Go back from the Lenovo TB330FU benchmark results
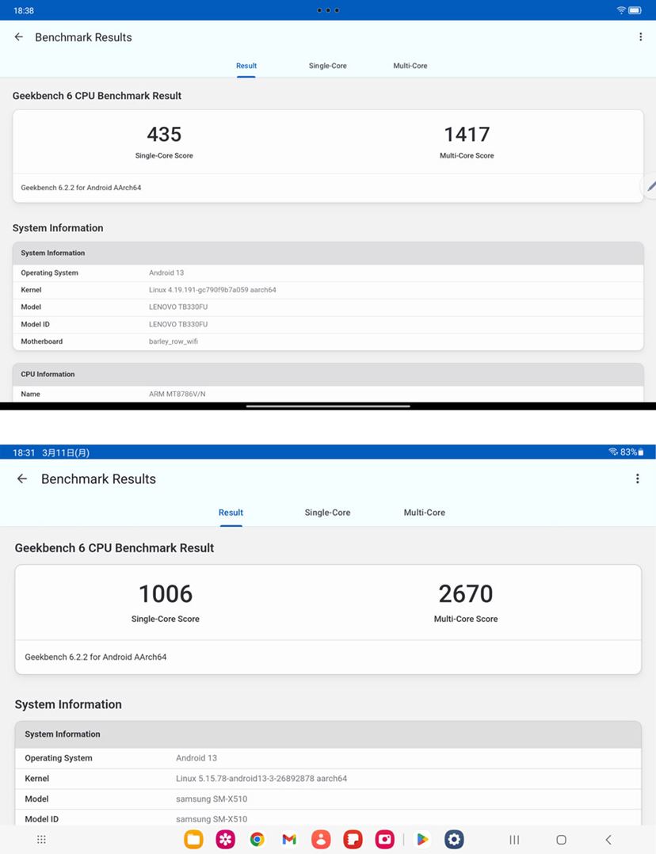This screenshot has width=656, height=854. click(x=19, y=37)
